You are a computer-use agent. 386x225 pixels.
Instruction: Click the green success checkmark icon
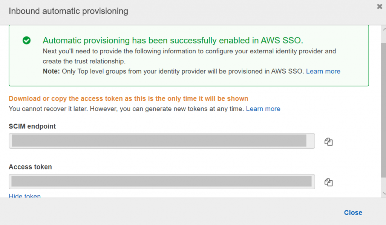(x=26, y=41)
